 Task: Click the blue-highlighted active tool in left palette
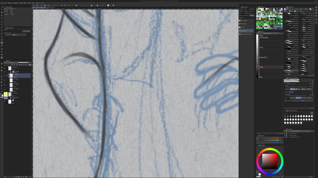2,43
